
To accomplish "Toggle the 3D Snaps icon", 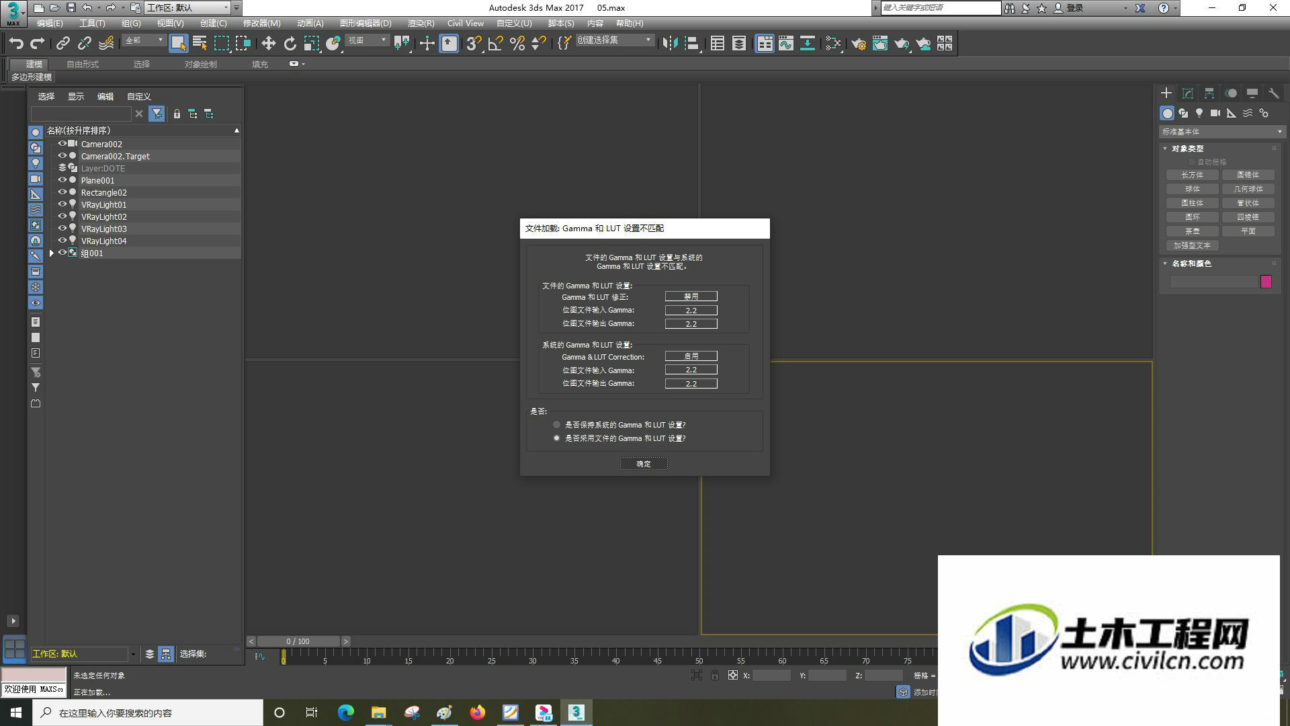I will click(474, 44).
